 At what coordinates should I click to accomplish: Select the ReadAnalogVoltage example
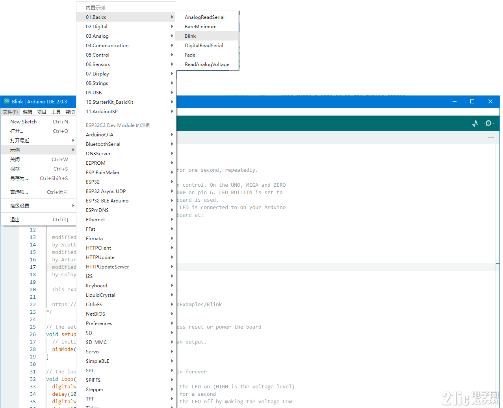pos(207,64)
